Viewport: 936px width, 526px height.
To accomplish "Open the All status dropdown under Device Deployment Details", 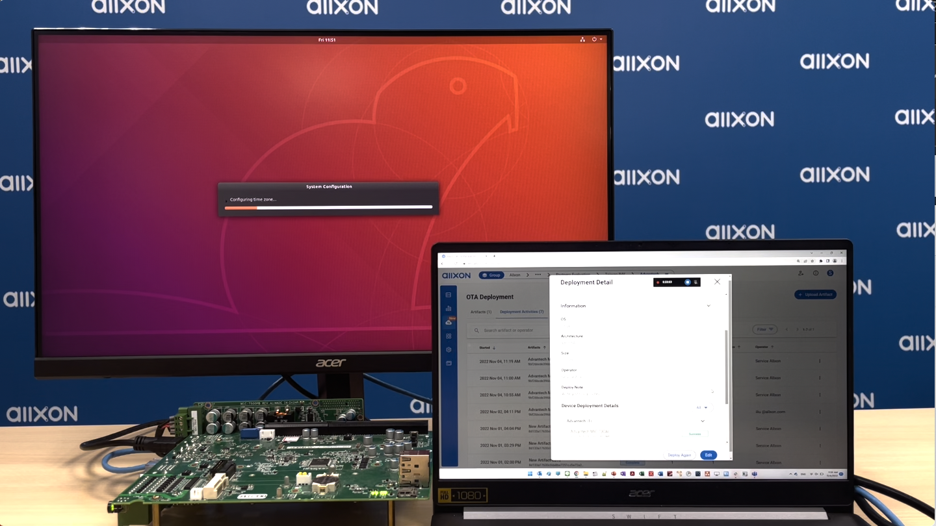I will click(701, 407).
